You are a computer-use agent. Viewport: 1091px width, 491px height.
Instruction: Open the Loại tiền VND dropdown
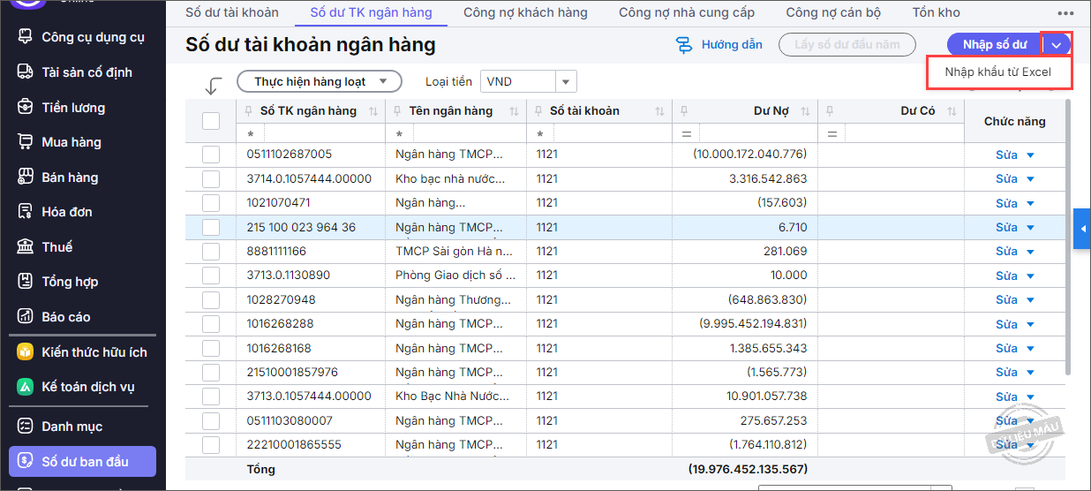[x=566, y=82]
